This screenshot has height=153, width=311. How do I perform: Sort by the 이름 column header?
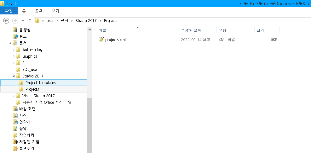pyautogui.click(x=102, y=30)
